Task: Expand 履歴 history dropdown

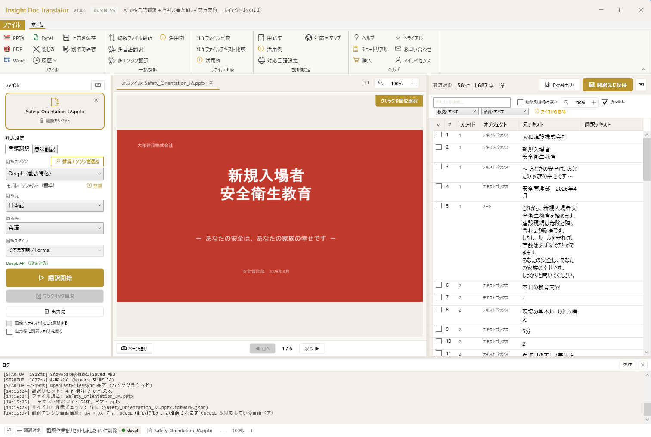Action: 45,60
